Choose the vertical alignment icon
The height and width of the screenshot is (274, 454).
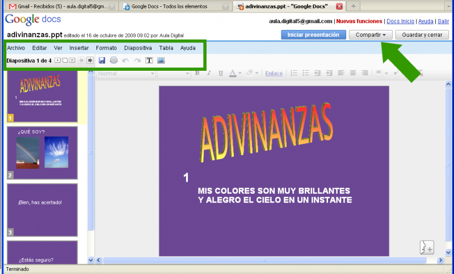point(379,73)
